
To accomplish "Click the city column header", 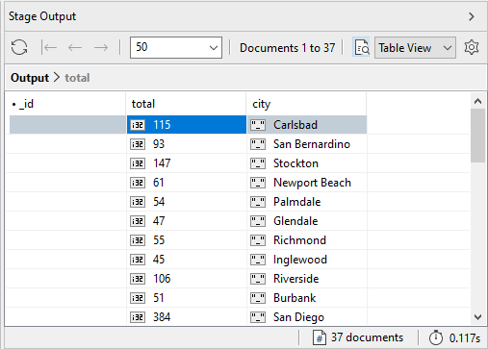I will 306,104.
